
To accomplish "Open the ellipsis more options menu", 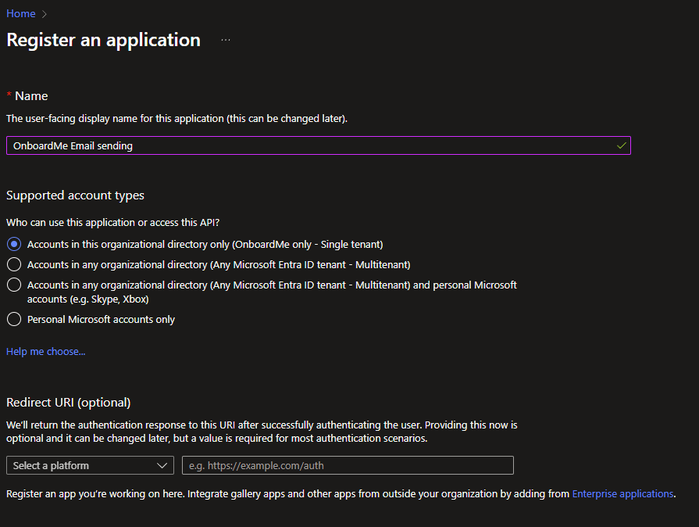I will tap(226, 40).
